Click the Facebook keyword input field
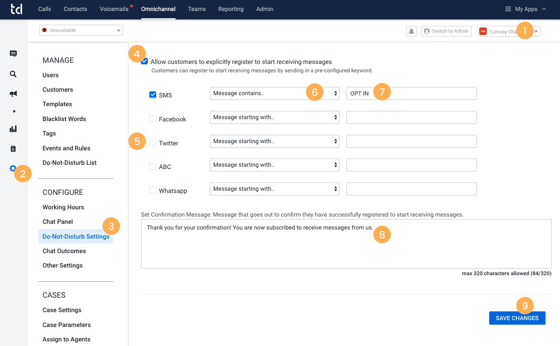 (x=411, y=117)
